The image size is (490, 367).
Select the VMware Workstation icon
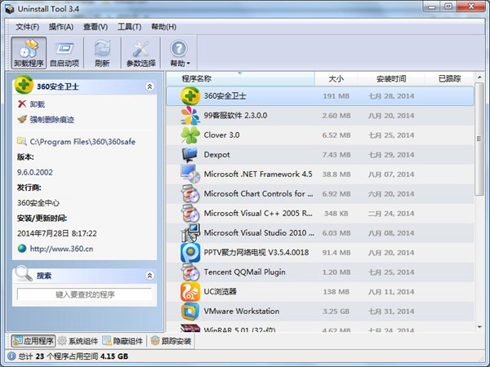point(190,312)
